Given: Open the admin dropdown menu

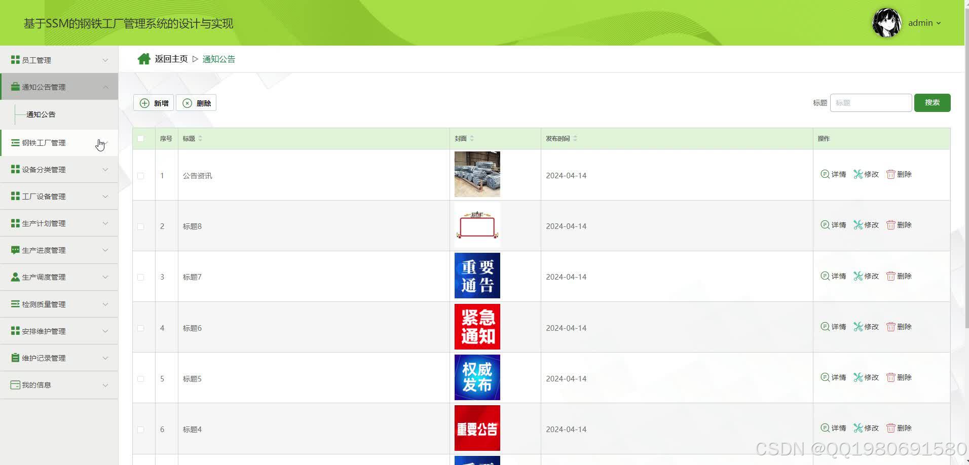Looking at the screenshot, I should click(x=924, y=23).
